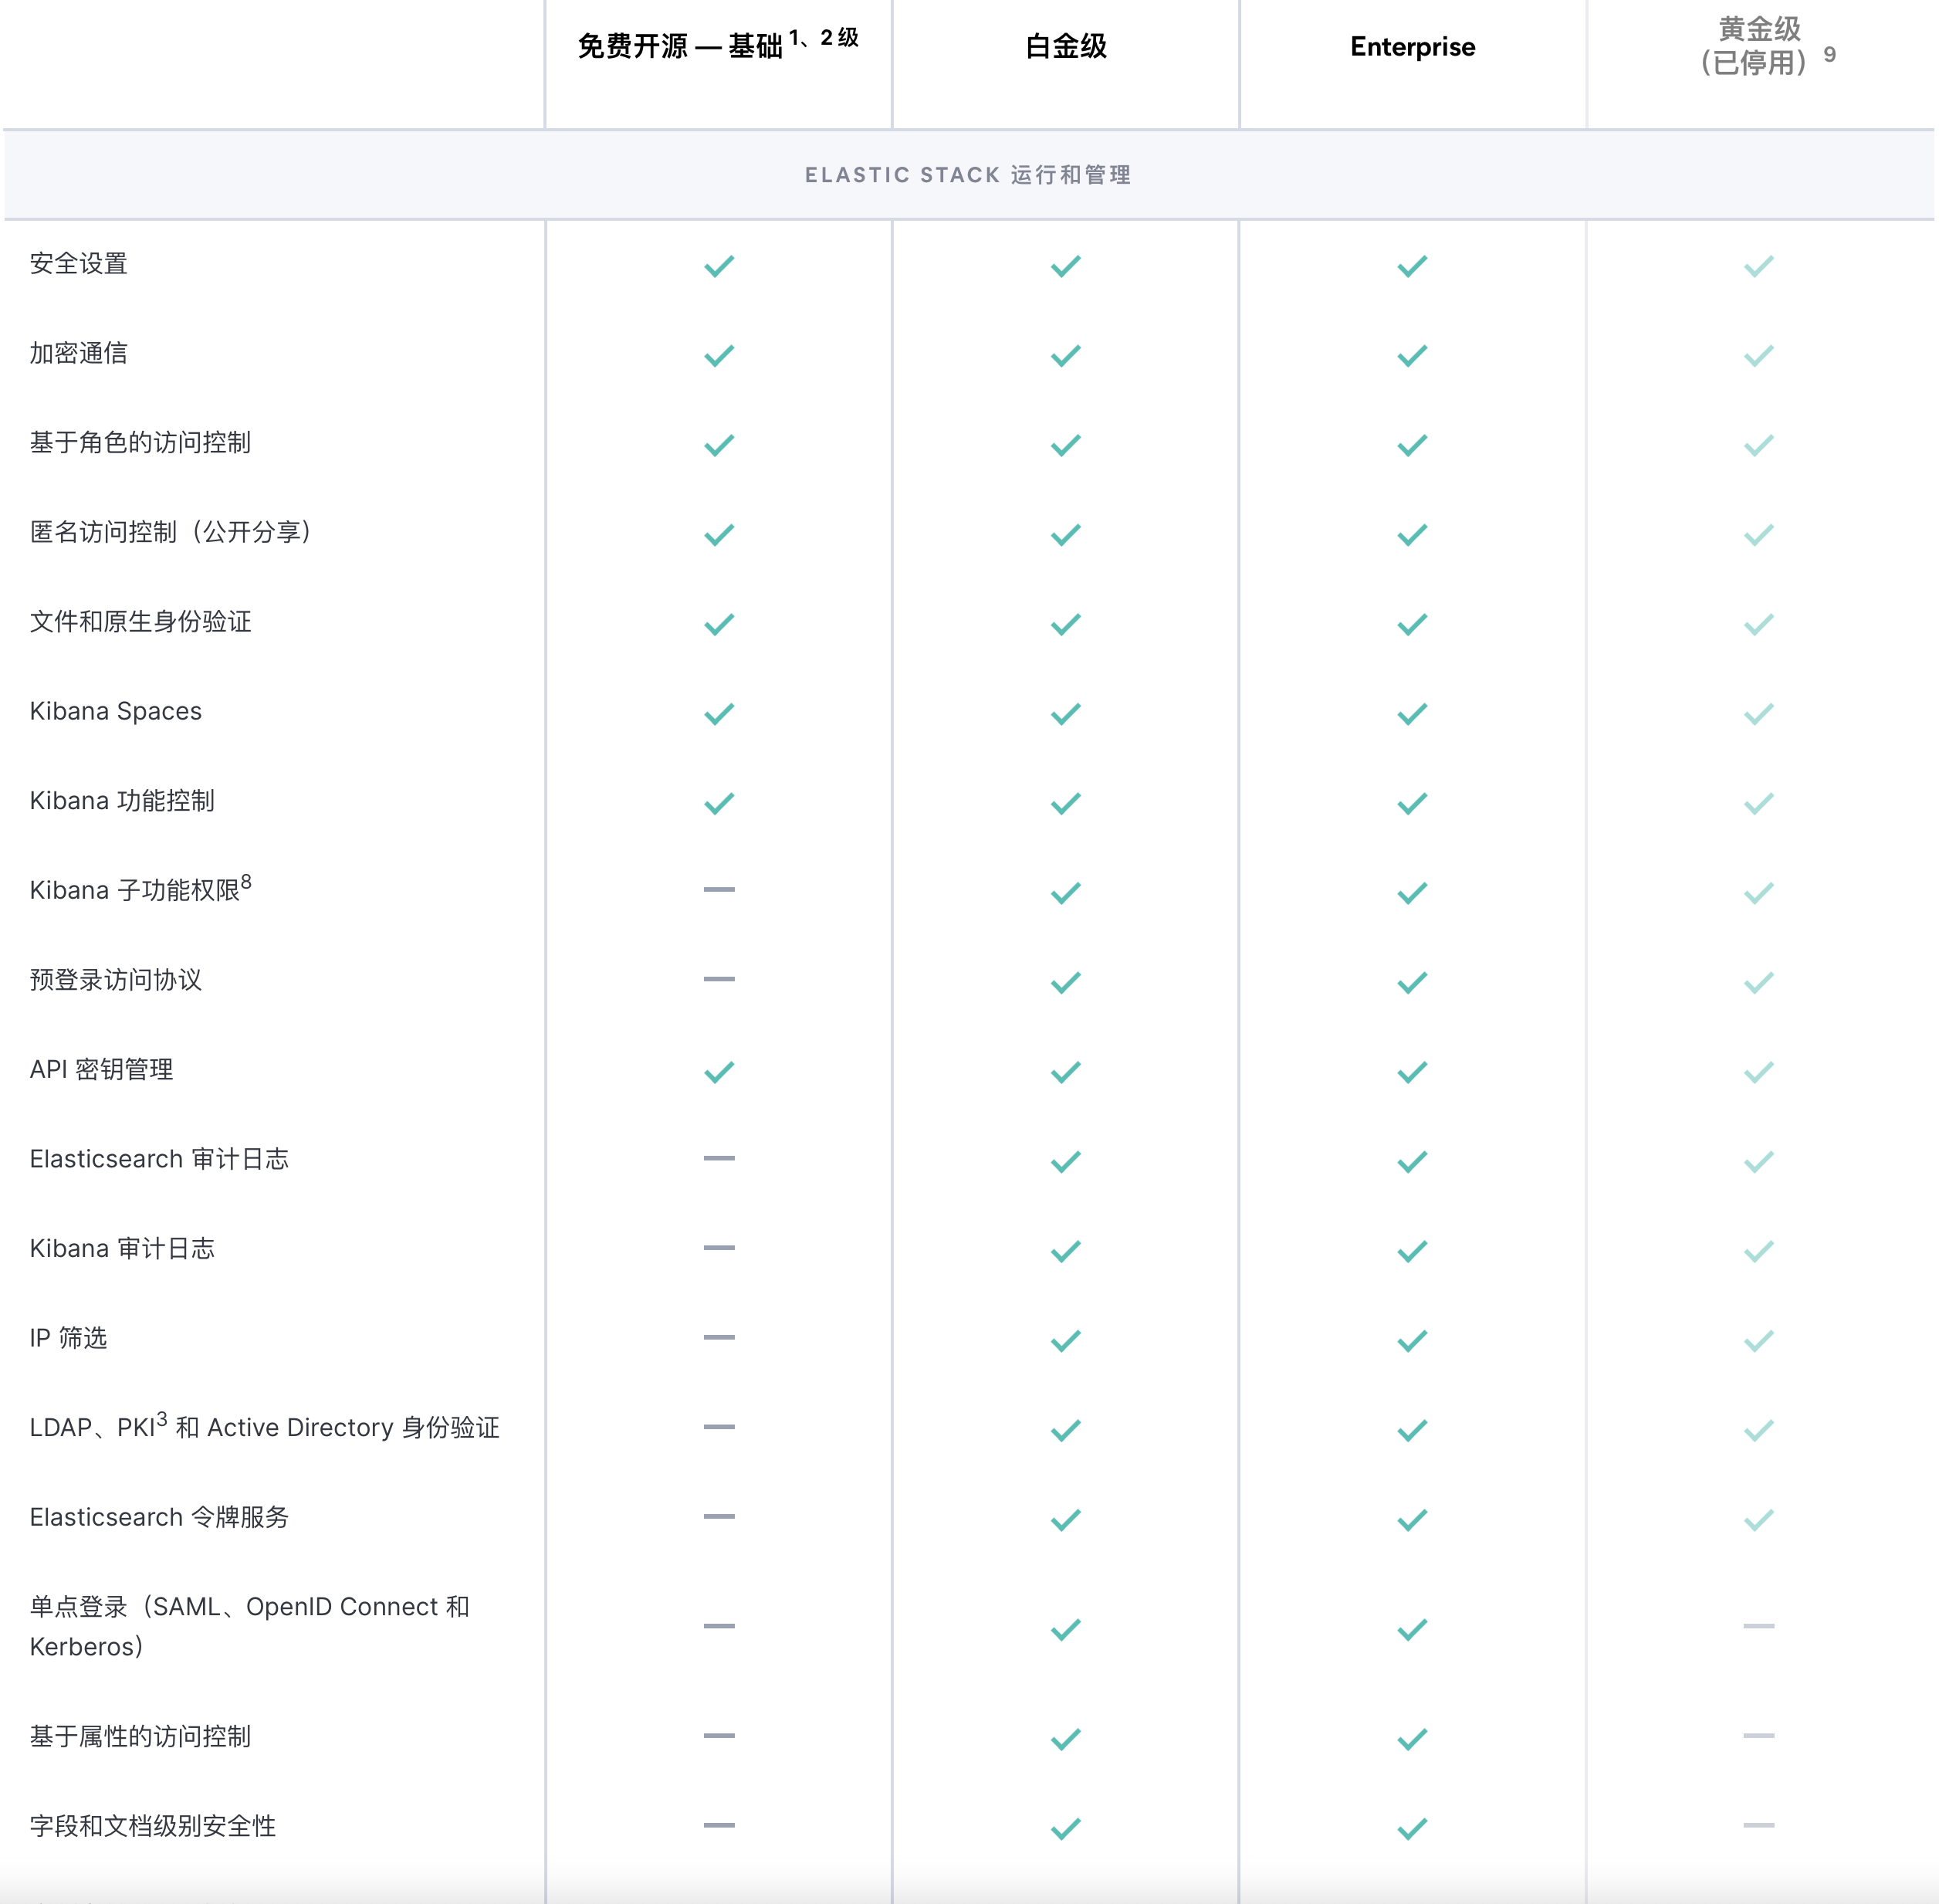Select the 免费开源 — 基础 column header

coord(679,47)
